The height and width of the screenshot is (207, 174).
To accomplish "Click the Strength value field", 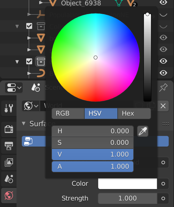I will 127,198.
